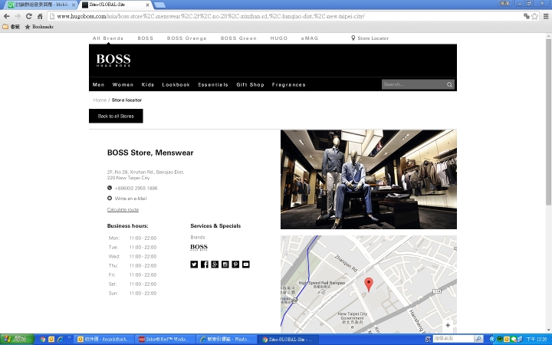Open a new browser tab

click(x=159, y=5)
